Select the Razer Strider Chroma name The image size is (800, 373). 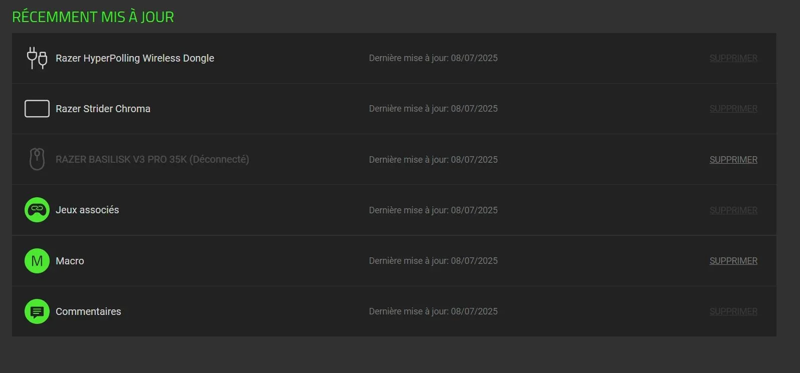point(103,109)
